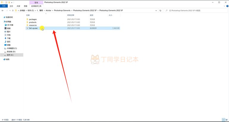
Task: Click the 此电脑 breadcrumb in the address bar
Action: pyautogui.click(x=22, y=10)
